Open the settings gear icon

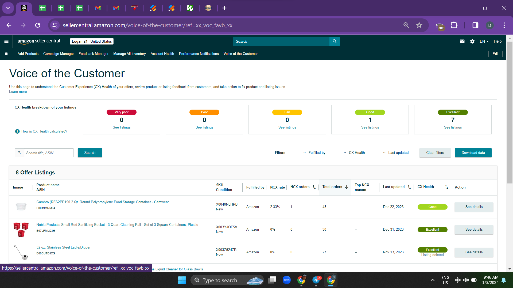point(472,41)
